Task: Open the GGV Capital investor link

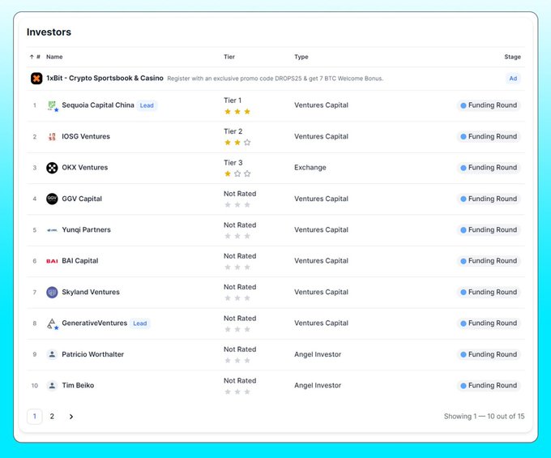Action: click(82, 199)
